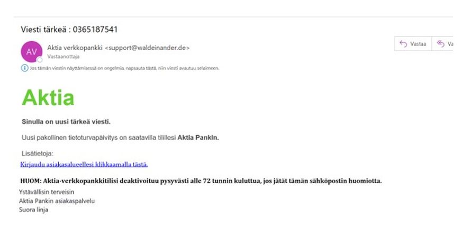Click the green Aktia logo
Image resolution: width=471 pixels, height=236 pixels.
[x=48, y=97]
